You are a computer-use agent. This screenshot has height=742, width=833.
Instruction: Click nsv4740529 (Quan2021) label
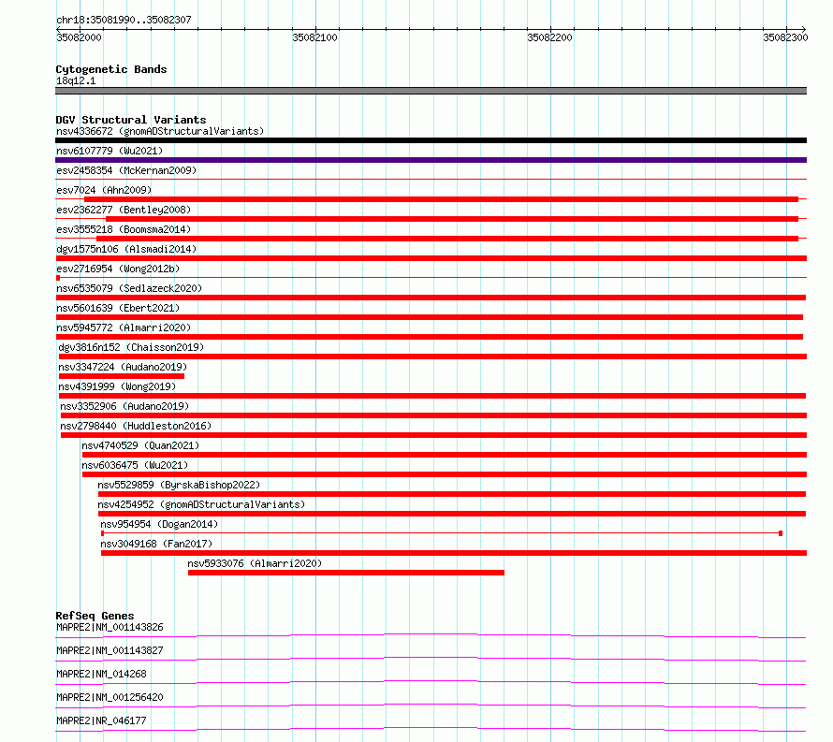tap(140, 445)
